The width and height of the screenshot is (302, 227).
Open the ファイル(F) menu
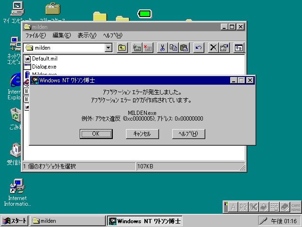click(36, 35)
